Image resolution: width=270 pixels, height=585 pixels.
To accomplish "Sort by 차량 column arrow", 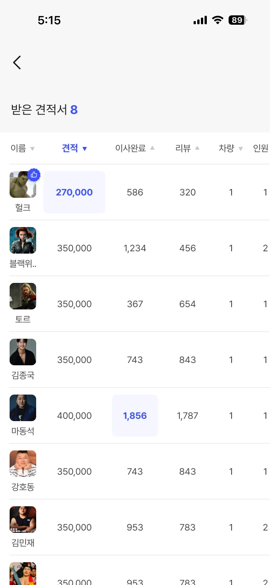I will pyautogui.click(x=241, y=149).
